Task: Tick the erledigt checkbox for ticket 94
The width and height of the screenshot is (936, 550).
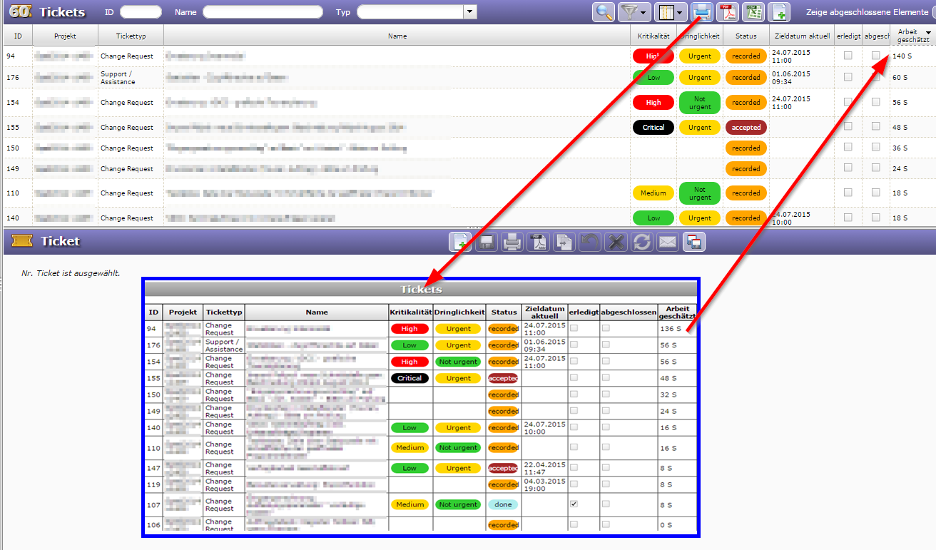Action: (x=848, y=56)
